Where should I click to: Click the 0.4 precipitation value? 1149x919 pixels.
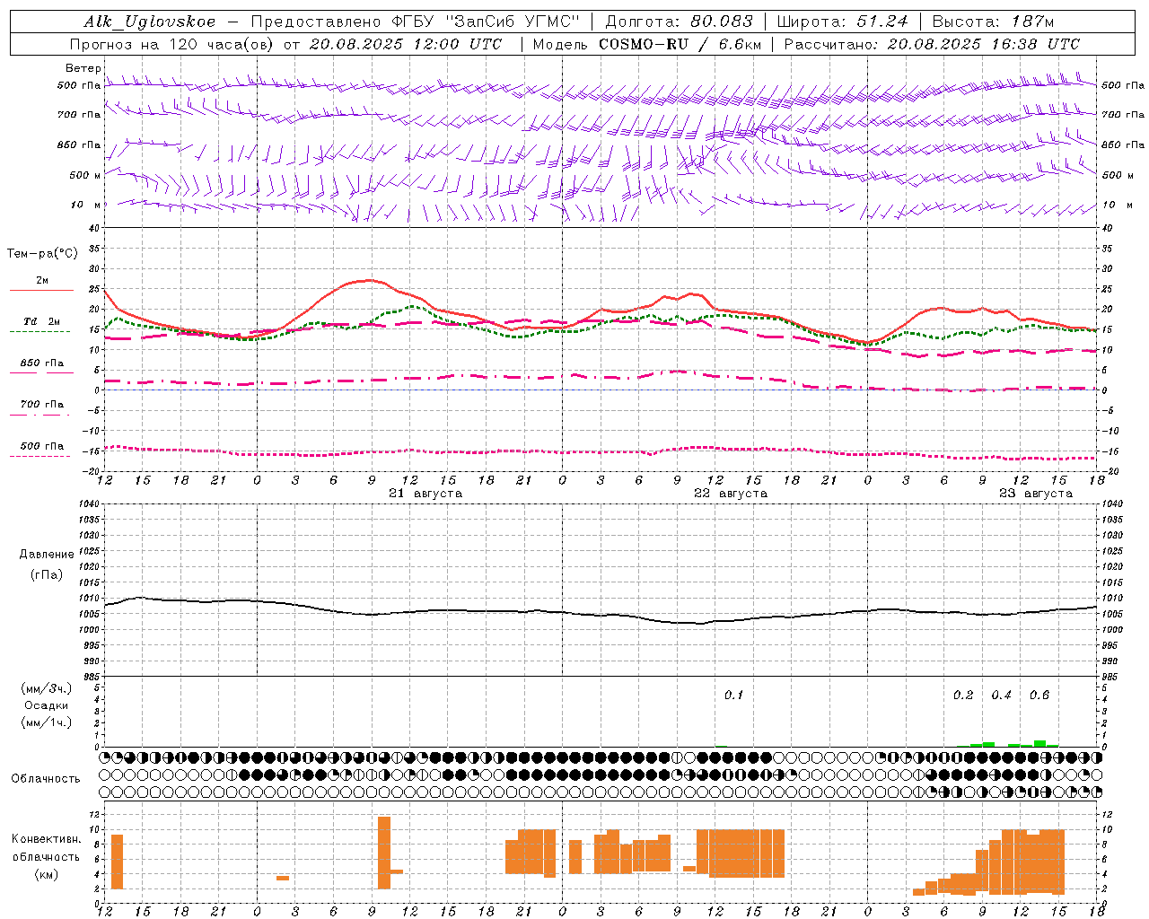pos(1001,696)
